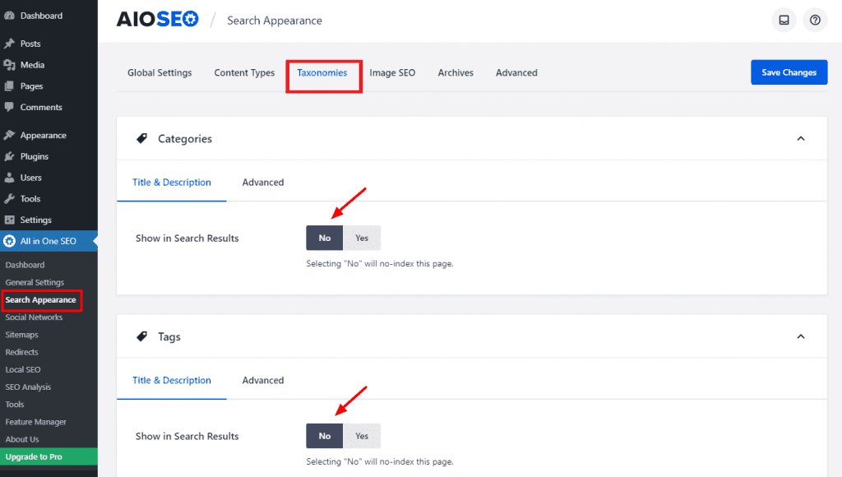Collapse the Tags section chevron
The image size is (842, 477).
(801, 336)
